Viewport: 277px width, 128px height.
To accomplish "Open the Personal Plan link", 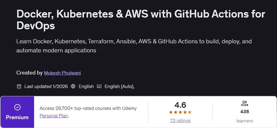I will tap(54, 116).
